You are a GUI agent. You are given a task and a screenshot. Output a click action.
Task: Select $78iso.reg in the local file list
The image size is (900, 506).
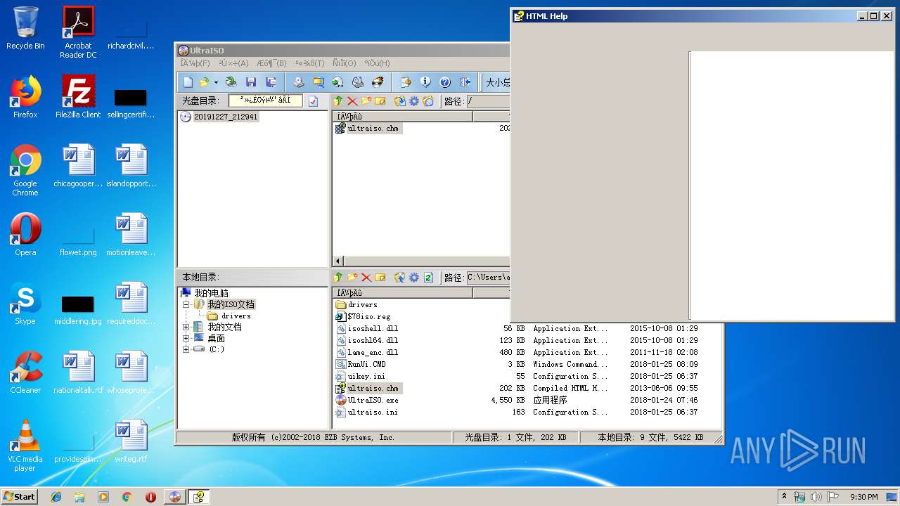click(368, 317)
